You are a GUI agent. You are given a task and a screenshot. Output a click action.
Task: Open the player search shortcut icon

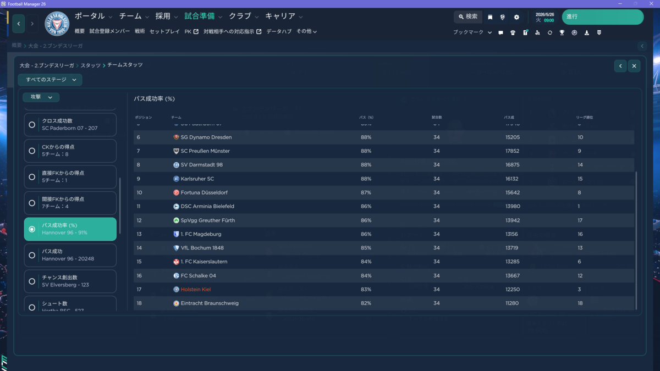tap(537, 32)
